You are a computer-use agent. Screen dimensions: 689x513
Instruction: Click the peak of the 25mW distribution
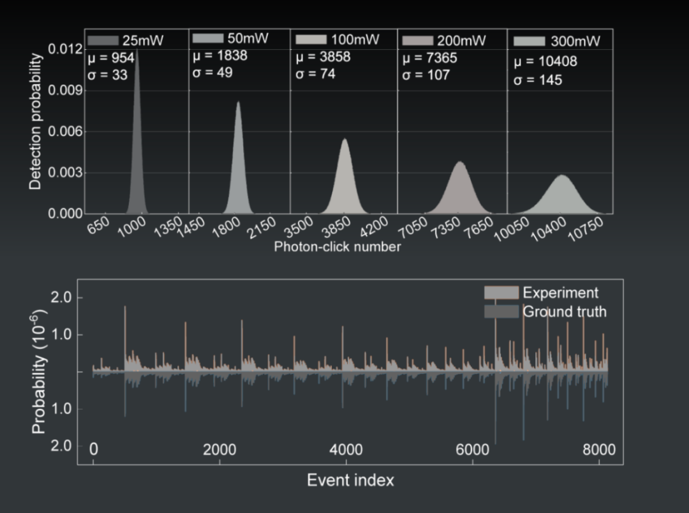pos(137,51)
